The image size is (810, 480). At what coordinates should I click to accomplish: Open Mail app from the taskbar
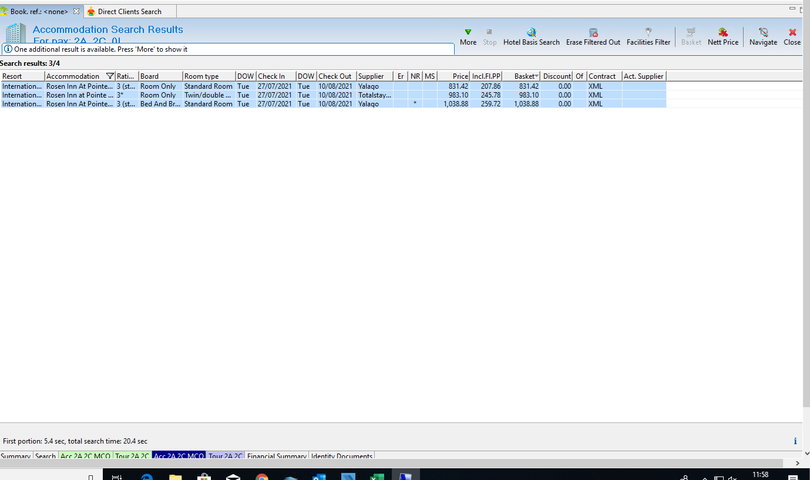pos(233,477)
